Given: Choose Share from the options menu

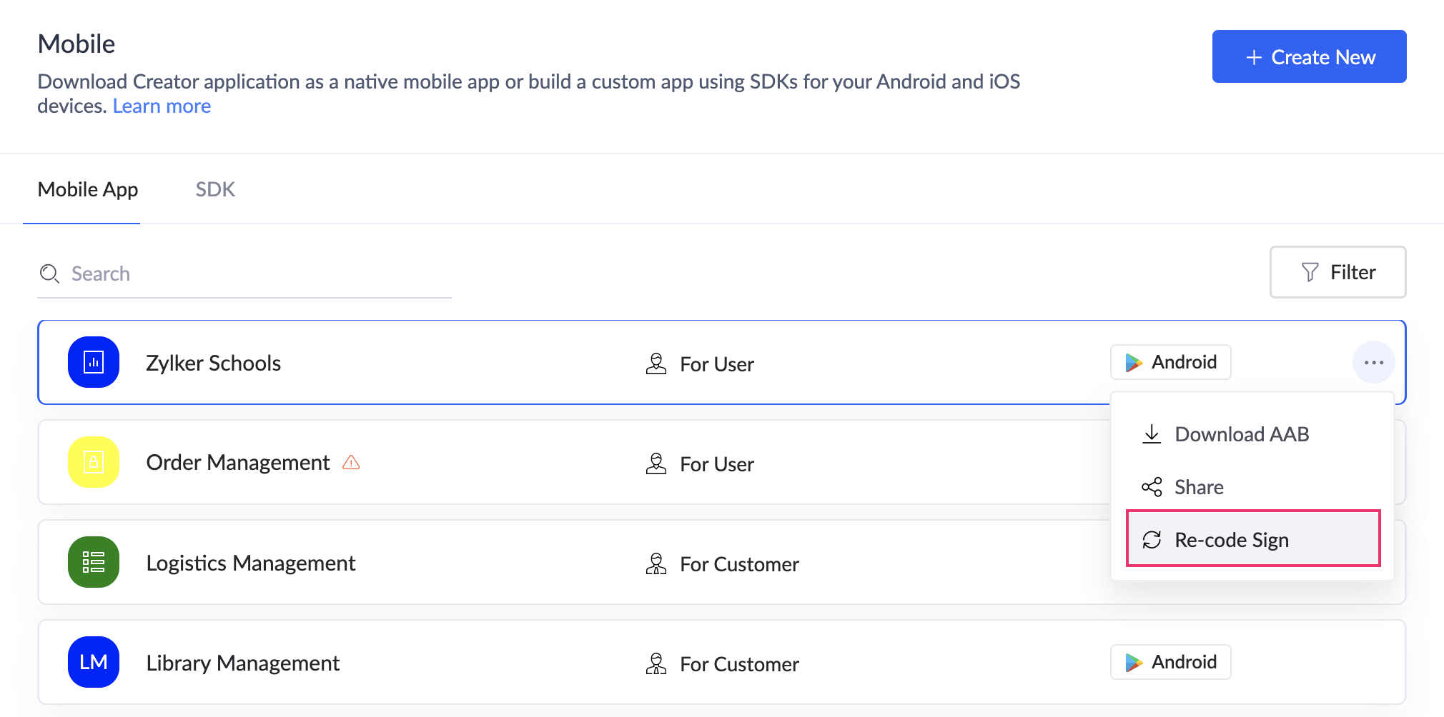Looking at the screenshot, I should [1198, 487].
